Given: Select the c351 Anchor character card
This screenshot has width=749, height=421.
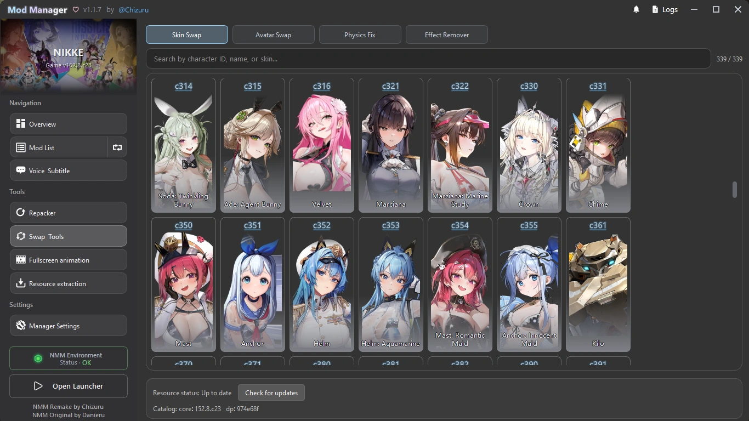Looking at the screenshot, I should point(253,285).
